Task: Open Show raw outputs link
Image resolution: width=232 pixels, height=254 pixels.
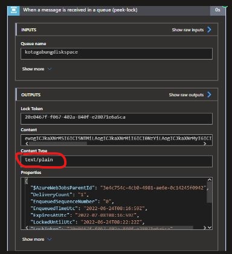Action: pyautogui.click(x=186, y=95)
